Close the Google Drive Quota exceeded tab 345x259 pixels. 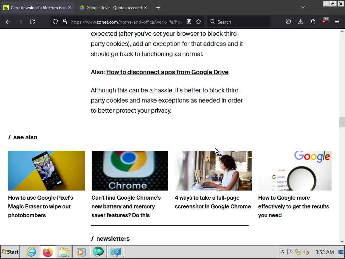(146, 7)
